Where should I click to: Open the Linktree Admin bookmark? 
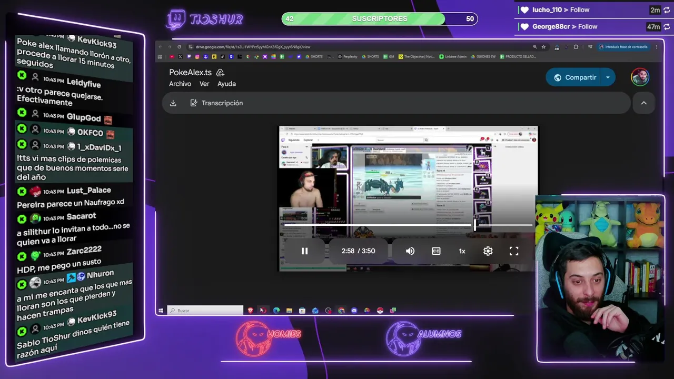[x=453, y=56]
